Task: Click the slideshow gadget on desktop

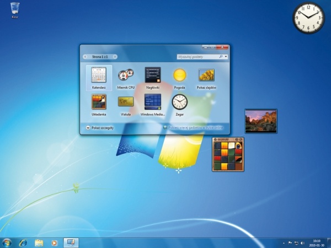Action: [x=261, y=121]
